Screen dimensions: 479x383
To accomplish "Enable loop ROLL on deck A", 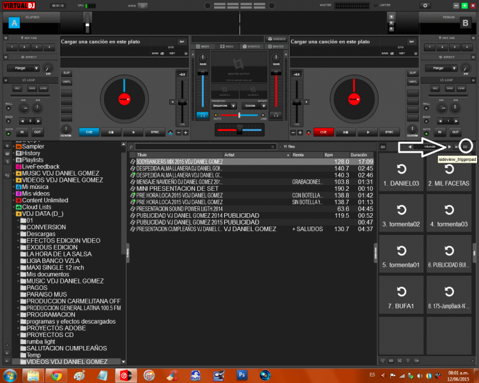I will click(x=8, y=109).
